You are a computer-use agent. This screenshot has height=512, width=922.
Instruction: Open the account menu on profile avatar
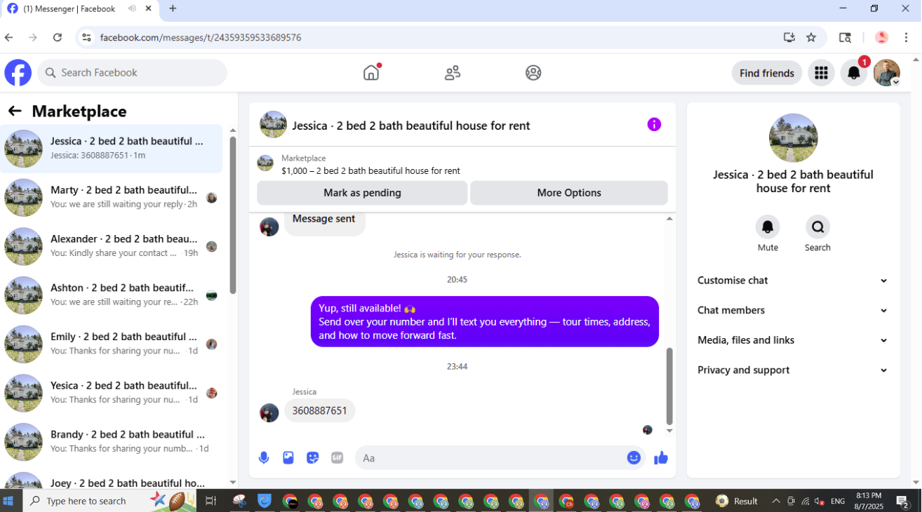pos(887,73)
